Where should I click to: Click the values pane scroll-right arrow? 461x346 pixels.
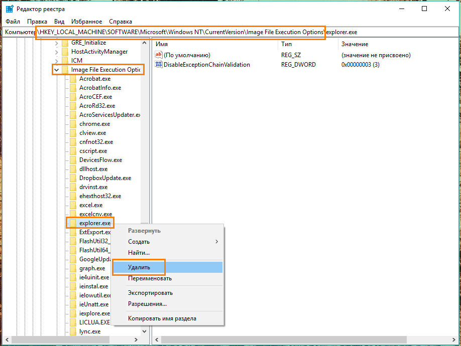click(x=454, y=340)
